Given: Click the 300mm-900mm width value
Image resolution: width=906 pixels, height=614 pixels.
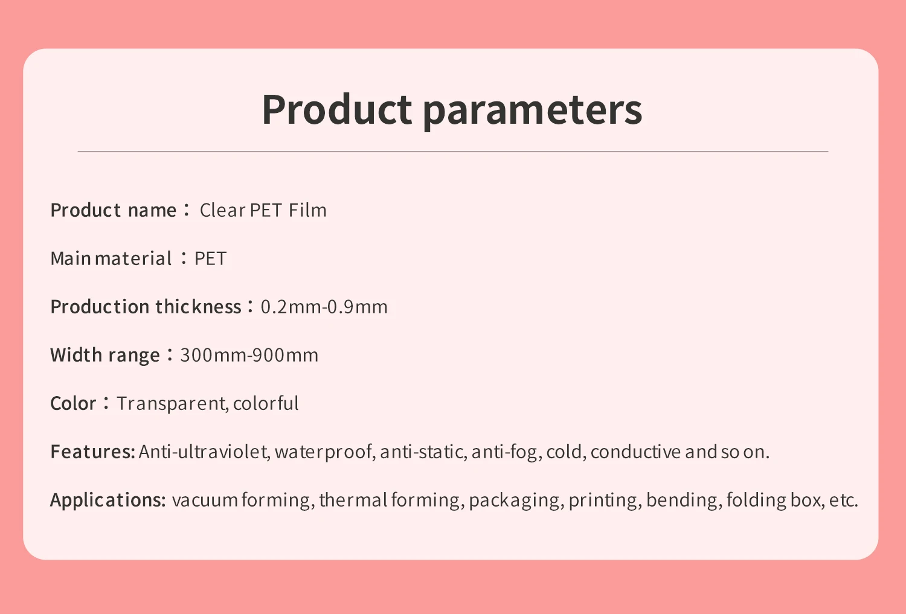Looking at the screenshot, I should click(x=249, y=355).
